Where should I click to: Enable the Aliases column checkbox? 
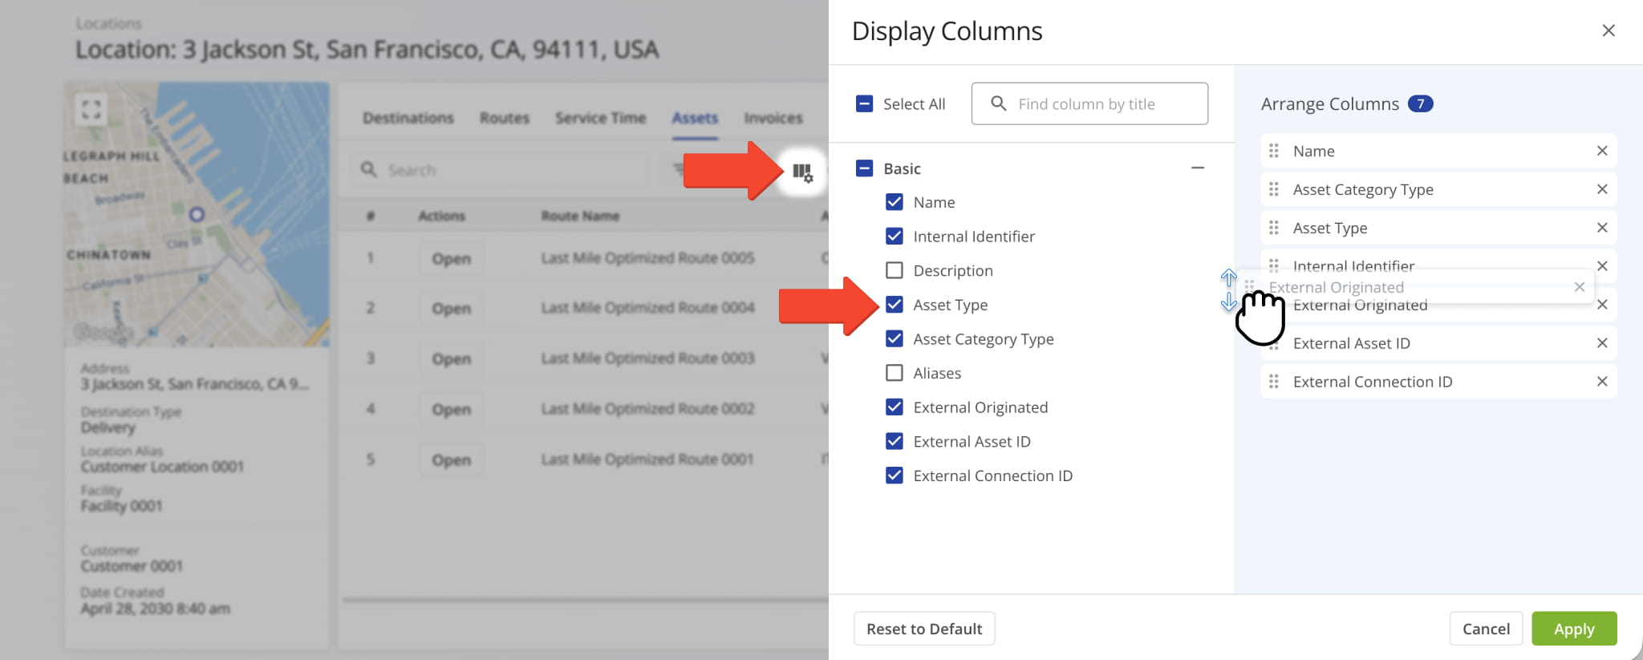pyautogui.click(x=895, y=373)
